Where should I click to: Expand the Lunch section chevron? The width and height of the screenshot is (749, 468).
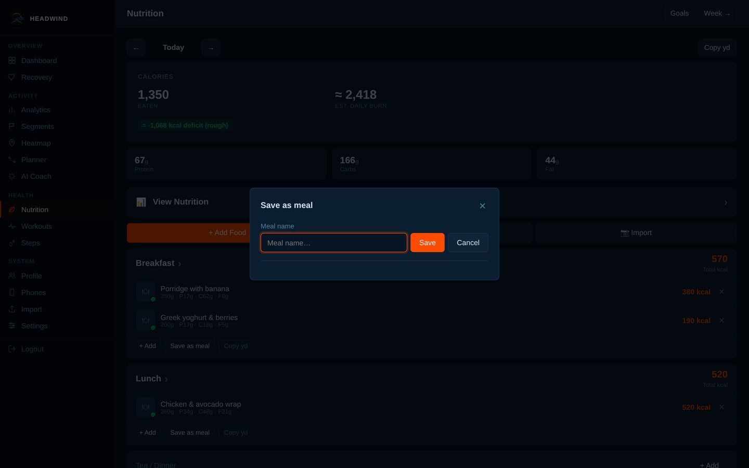pos(166,380)
